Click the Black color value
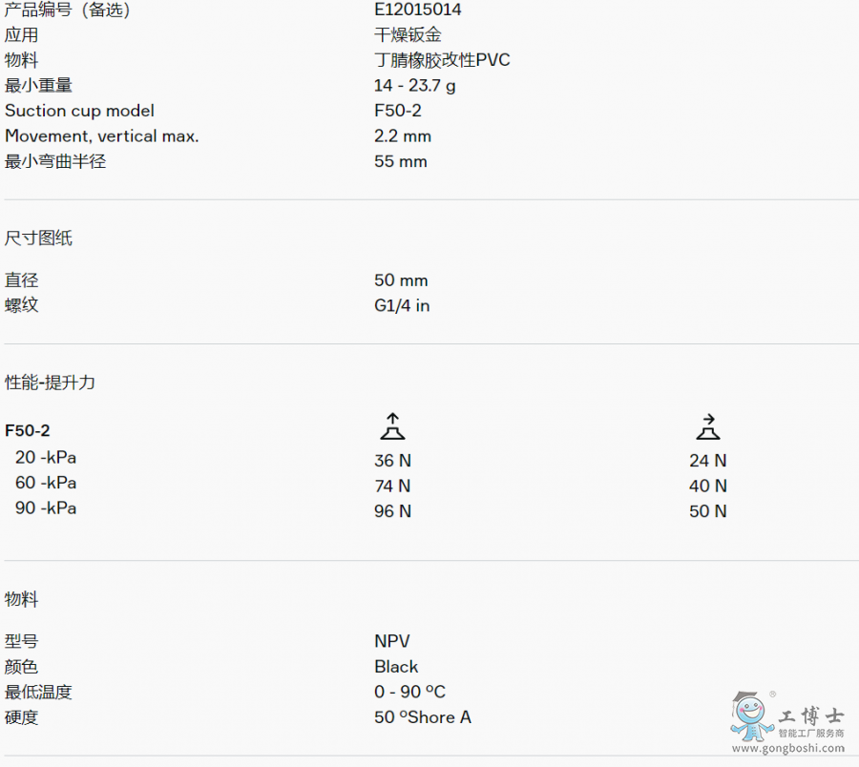Viewport: 859px width, 767px height. pos(396,667)
